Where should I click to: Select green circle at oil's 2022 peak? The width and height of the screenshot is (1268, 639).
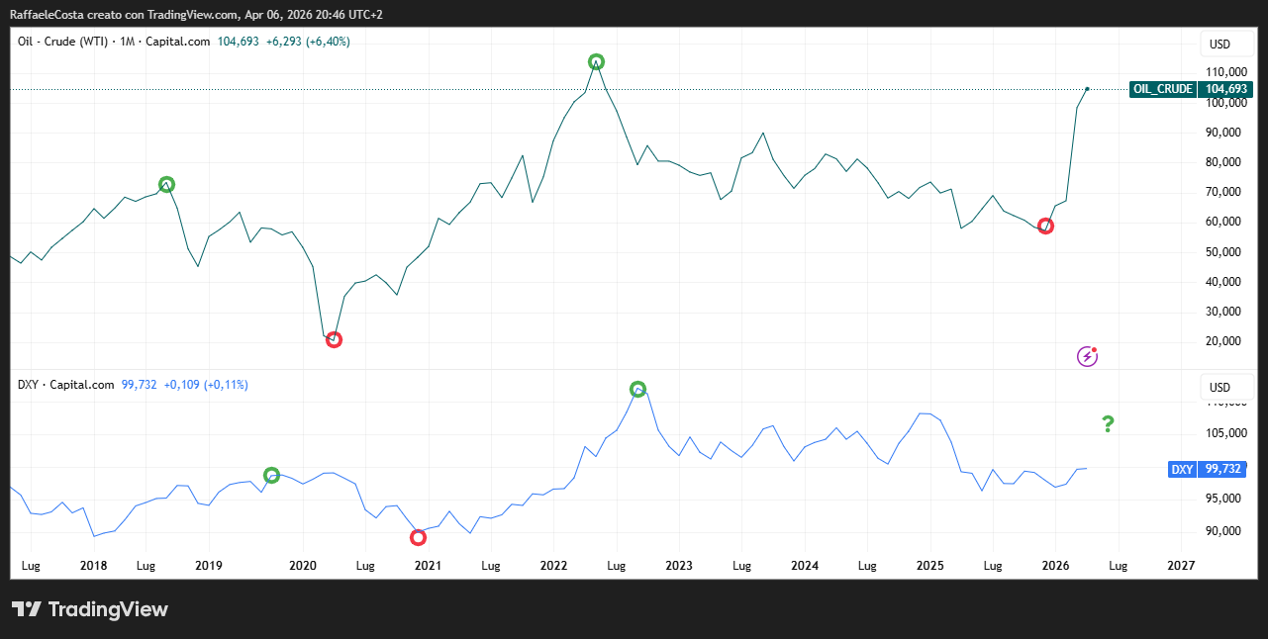[596, 62]
